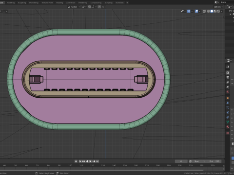Screen dimensions: 234x175
Task: Play the animation forward
Action: pos(90,161)
